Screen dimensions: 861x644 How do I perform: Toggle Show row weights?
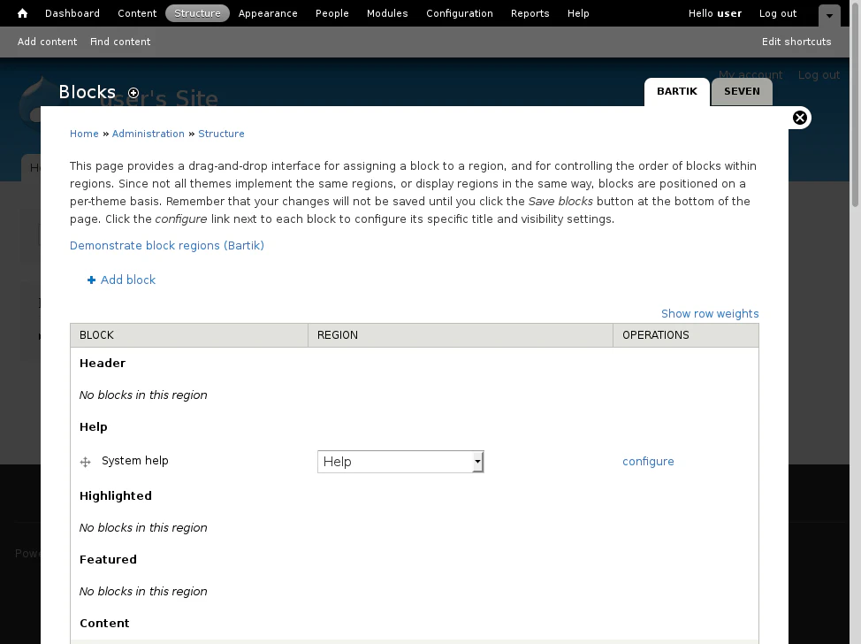tap(709, 314)
